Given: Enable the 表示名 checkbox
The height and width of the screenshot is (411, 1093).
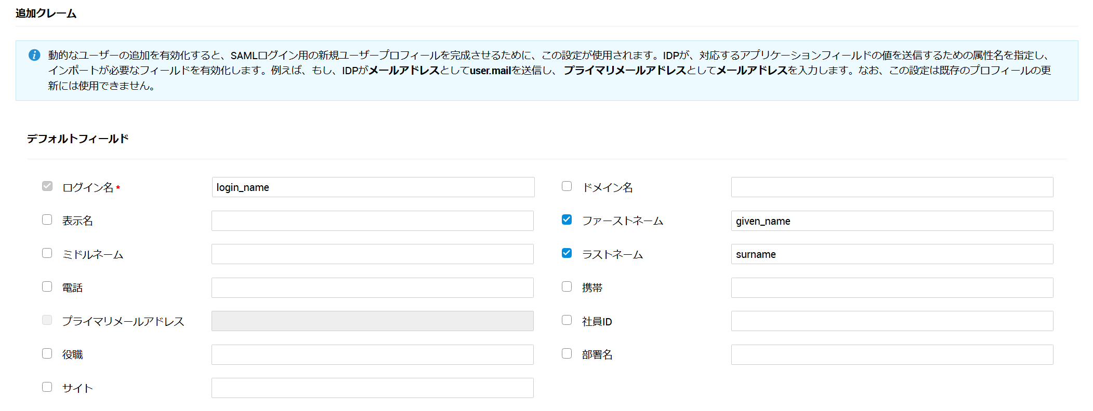Looking at the screenshot, I should [47, 220].
